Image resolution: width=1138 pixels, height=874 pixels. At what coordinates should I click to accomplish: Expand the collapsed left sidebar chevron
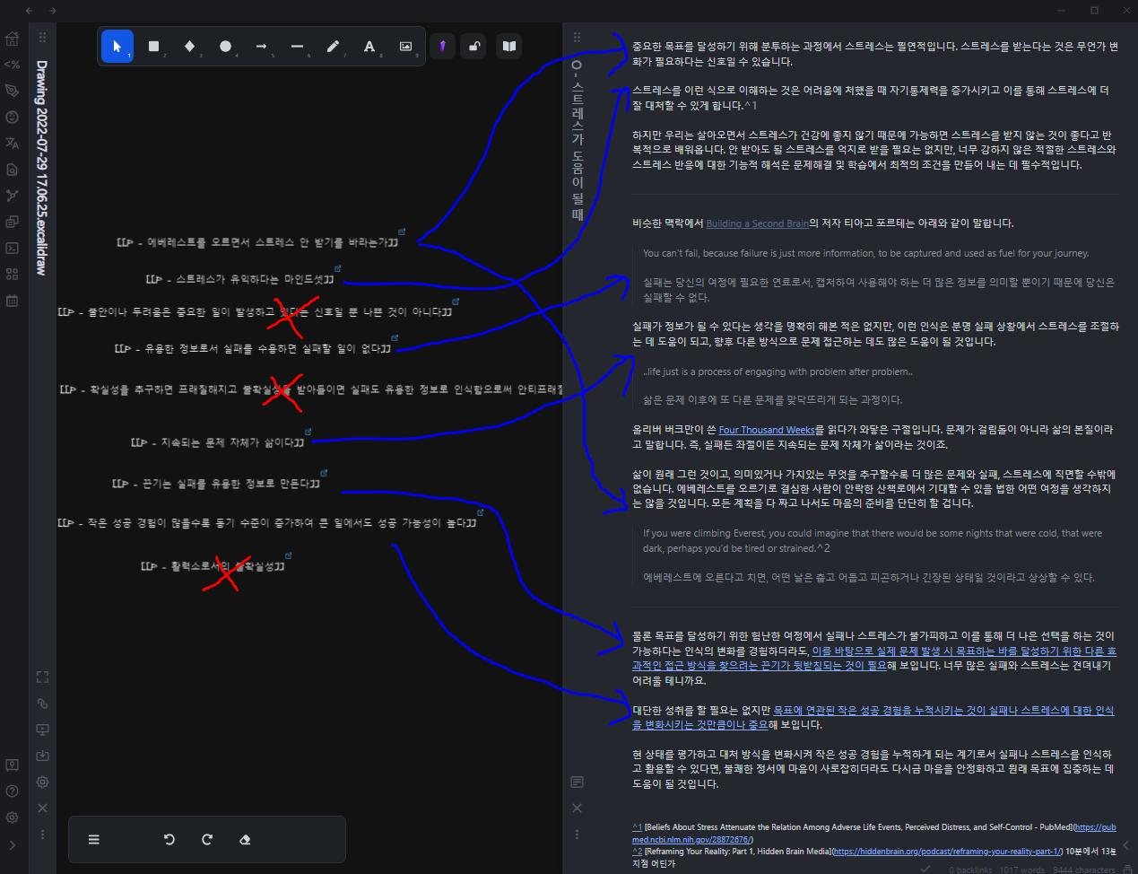pos(12,845)
